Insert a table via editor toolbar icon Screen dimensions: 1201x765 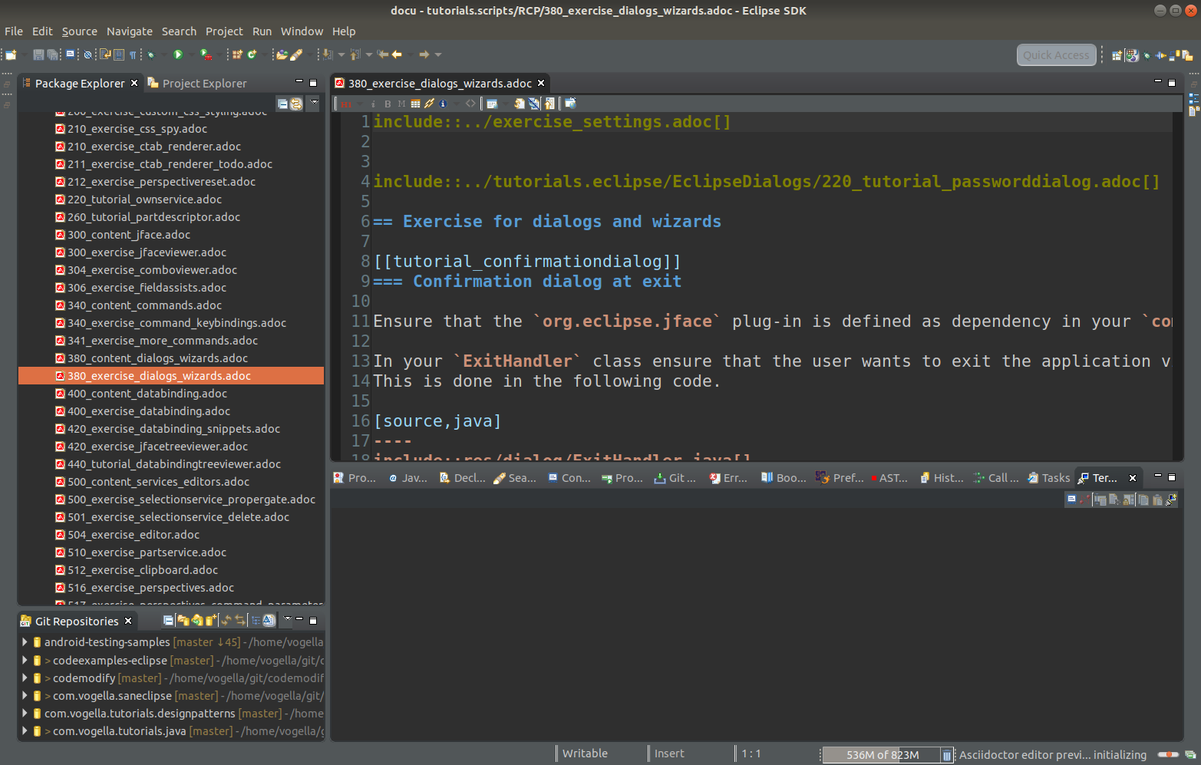pyautogui.click(x=417, y=103)
